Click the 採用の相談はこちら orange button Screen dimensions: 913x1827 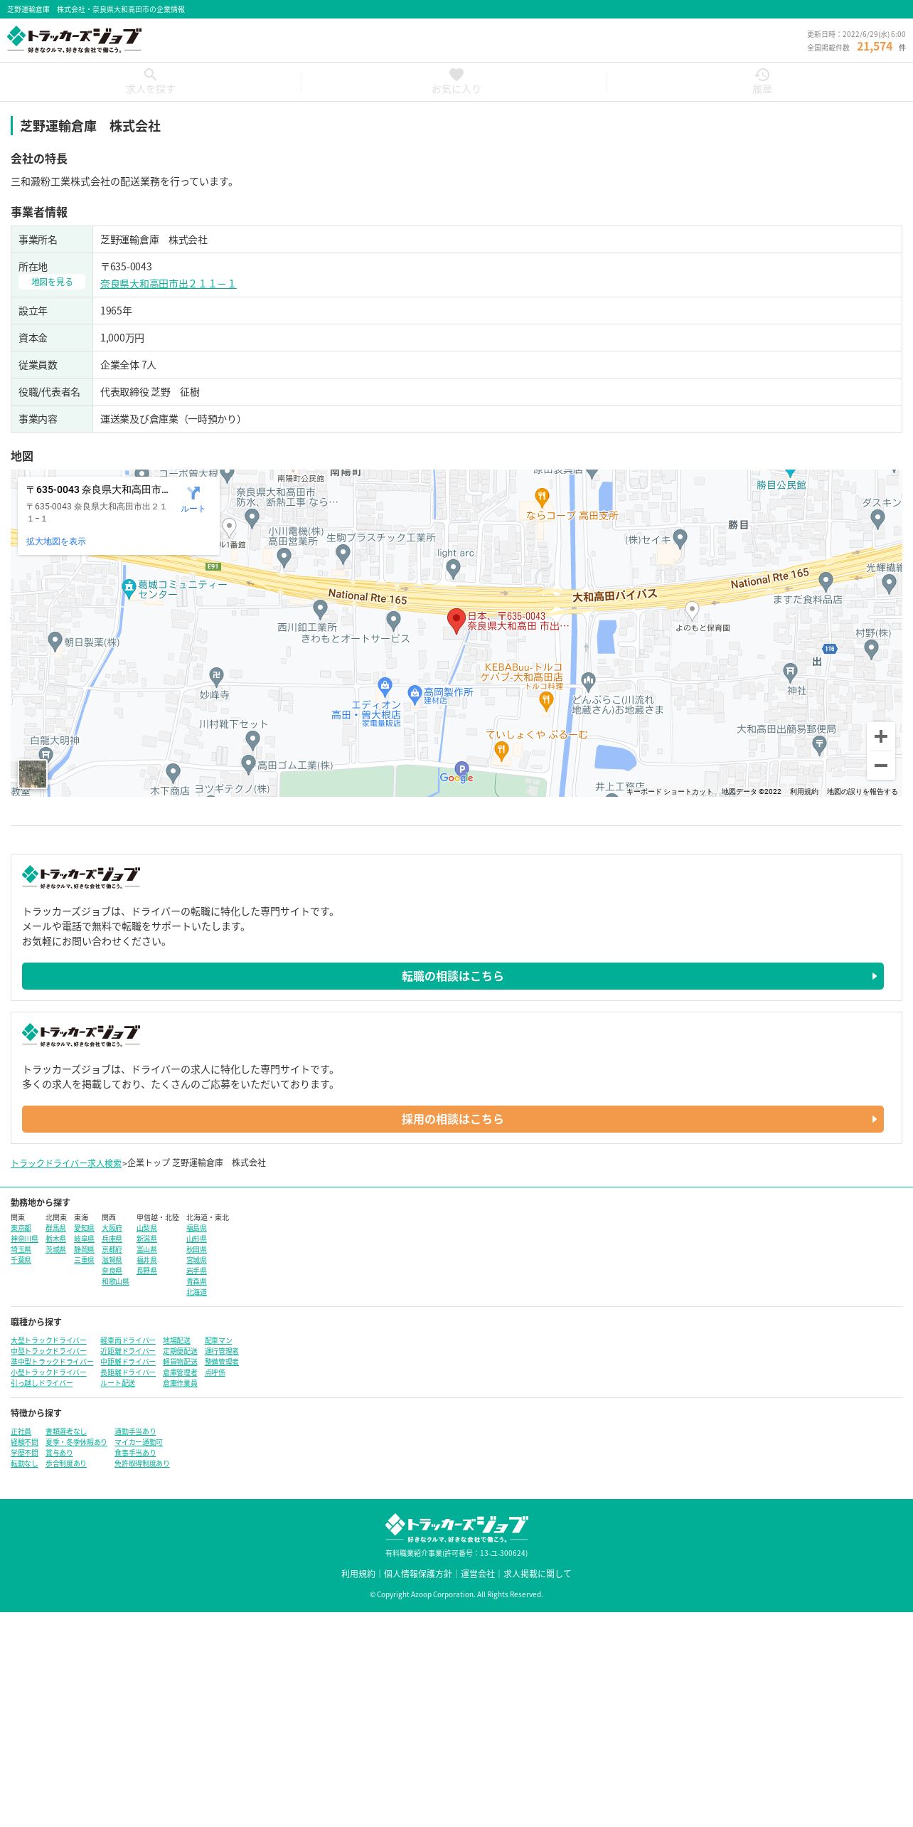[x=453, y=1119]
